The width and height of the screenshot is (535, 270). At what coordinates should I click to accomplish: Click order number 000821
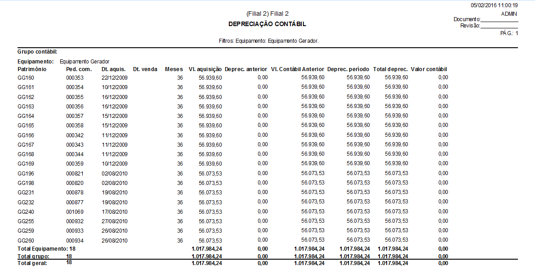point(75,173)
